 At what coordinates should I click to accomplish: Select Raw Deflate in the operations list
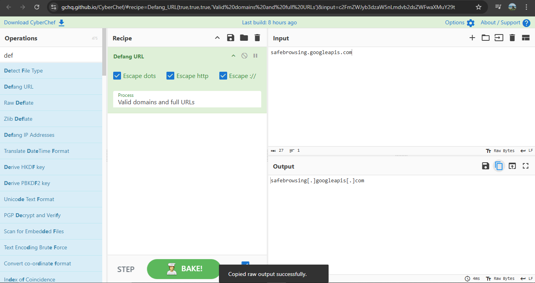[x=51, y=103]
